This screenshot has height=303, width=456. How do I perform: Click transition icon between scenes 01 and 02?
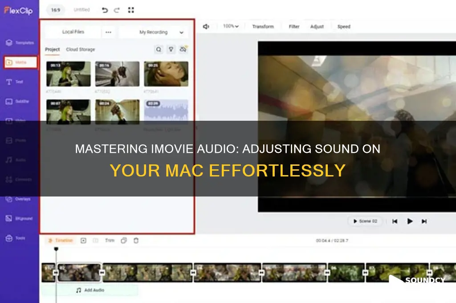tap(56, 272)
